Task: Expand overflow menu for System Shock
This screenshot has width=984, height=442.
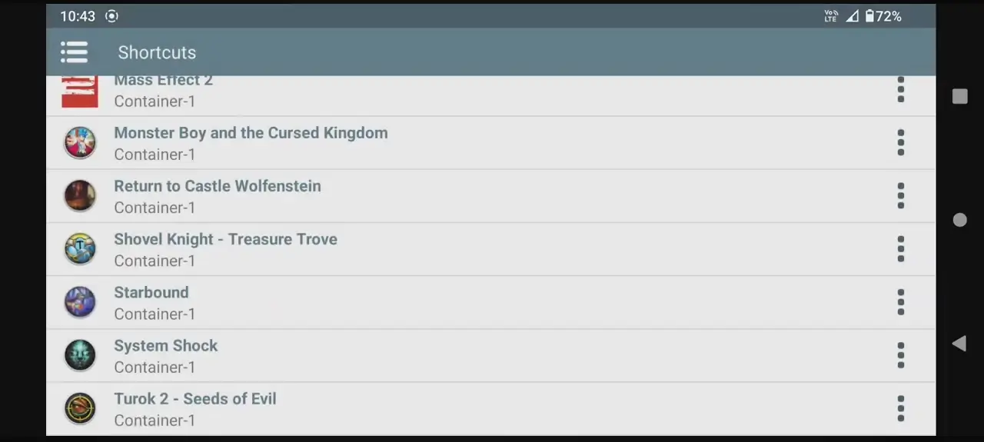Action: pyautogui.click(x=900, y=355)
